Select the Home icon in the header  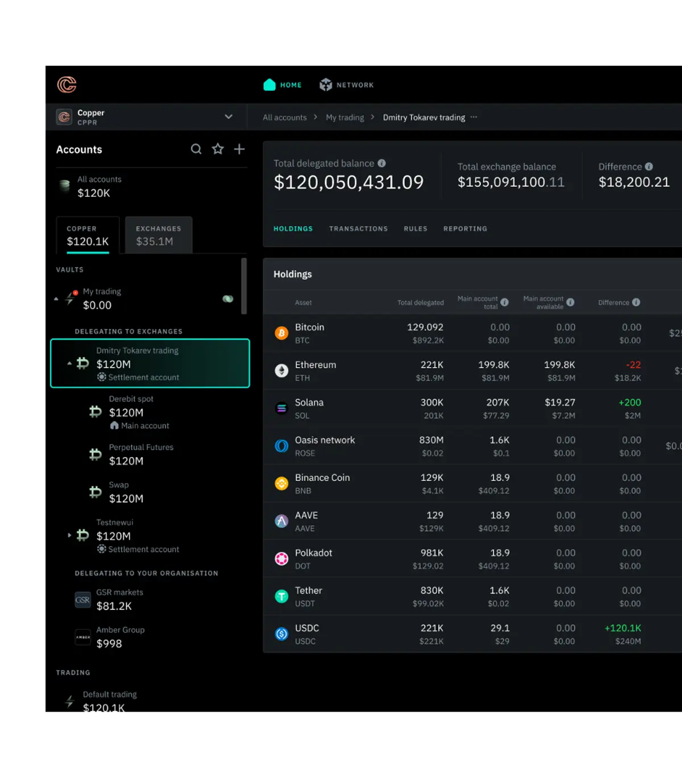269,84
